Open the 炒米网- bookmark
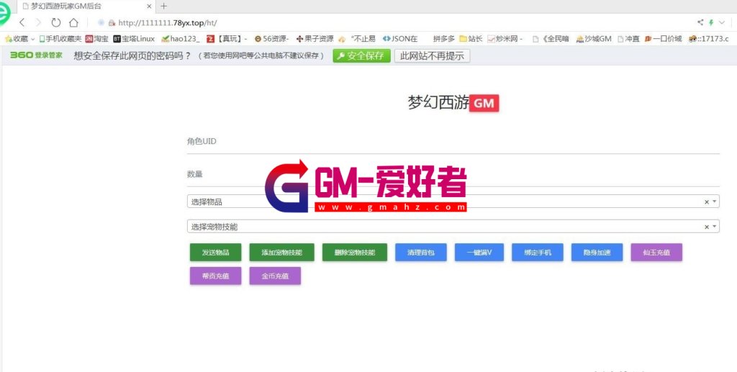 click(x=505, y=39)
